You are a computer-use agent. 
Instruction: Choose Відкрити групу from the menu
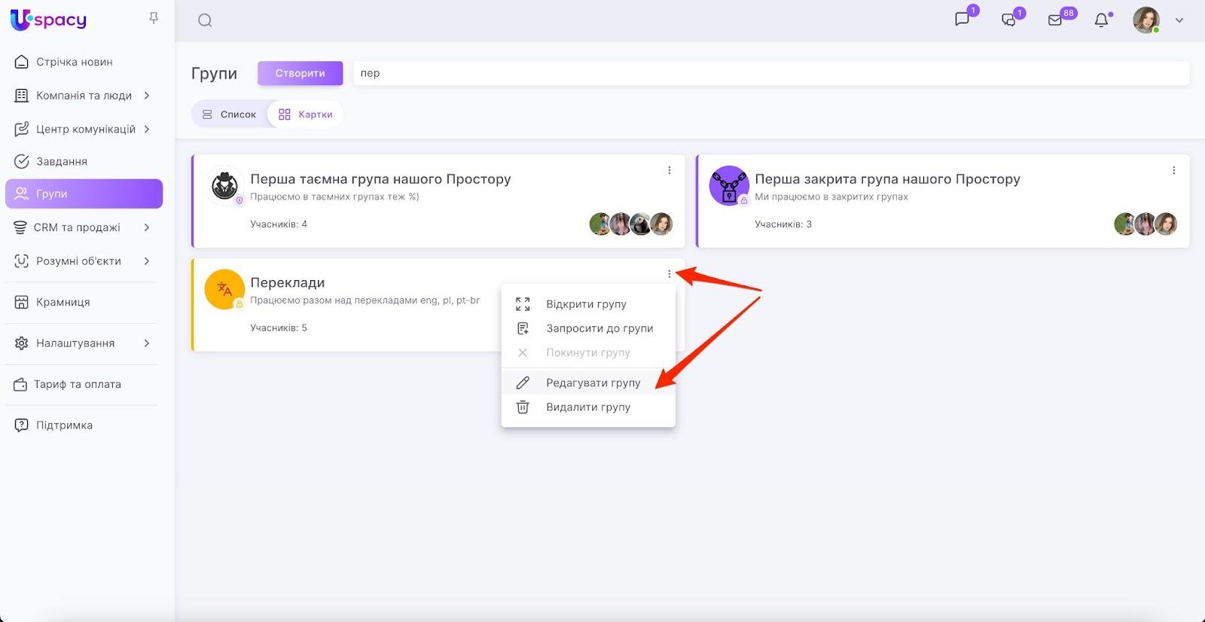coord(588,304)
